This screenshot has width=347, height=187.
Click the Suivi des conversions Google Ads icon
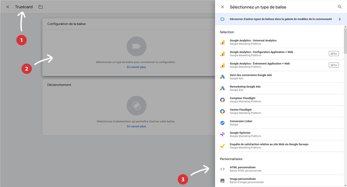222,77
